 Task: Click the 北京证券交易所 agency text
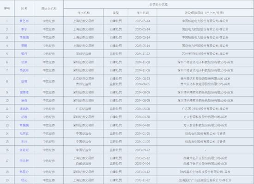tap(84, 79)
